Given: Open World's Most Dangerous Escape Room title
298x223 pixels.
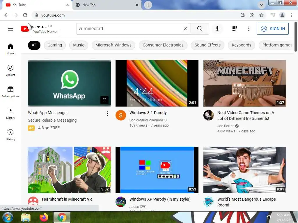Looking at the screenshot, I should pyautogui.click(x=246, y=202).
